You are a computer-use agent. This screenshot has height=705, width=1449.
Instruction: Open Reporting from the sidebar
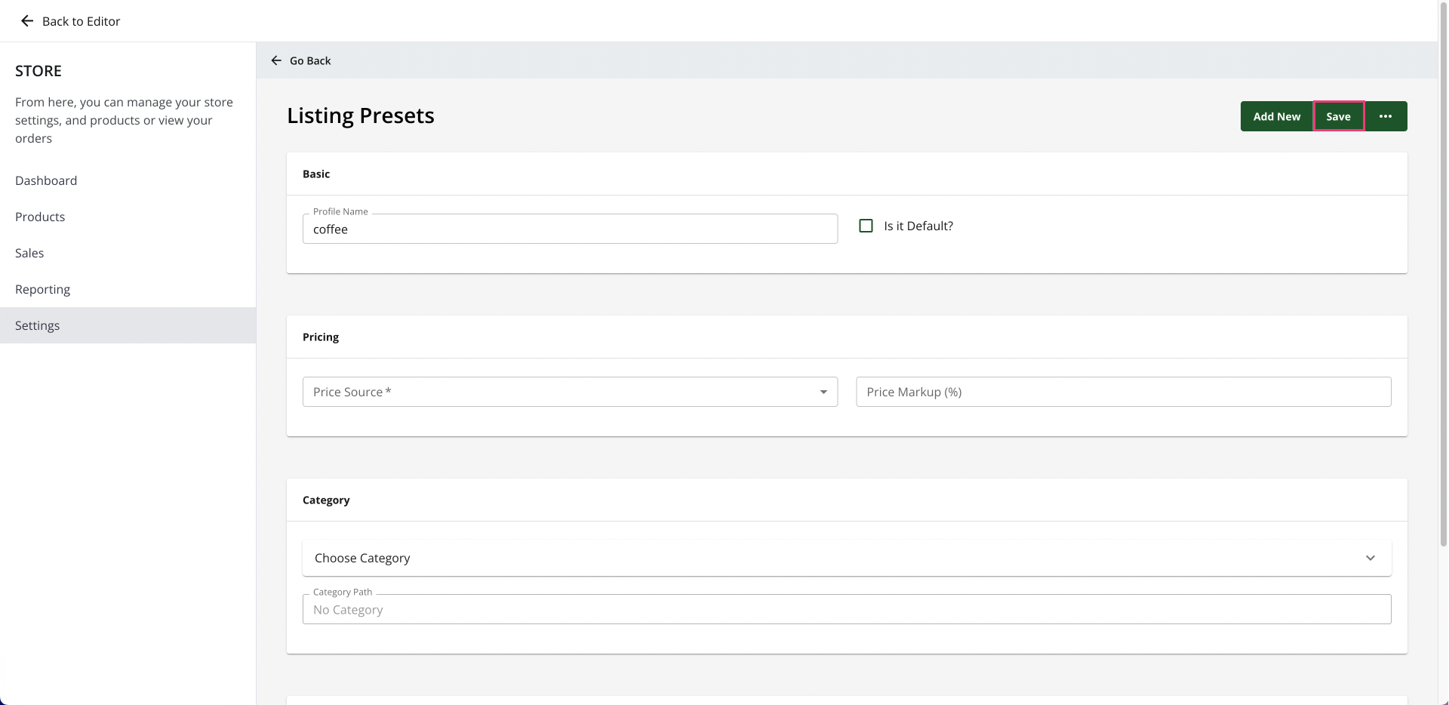pos(42,289)
